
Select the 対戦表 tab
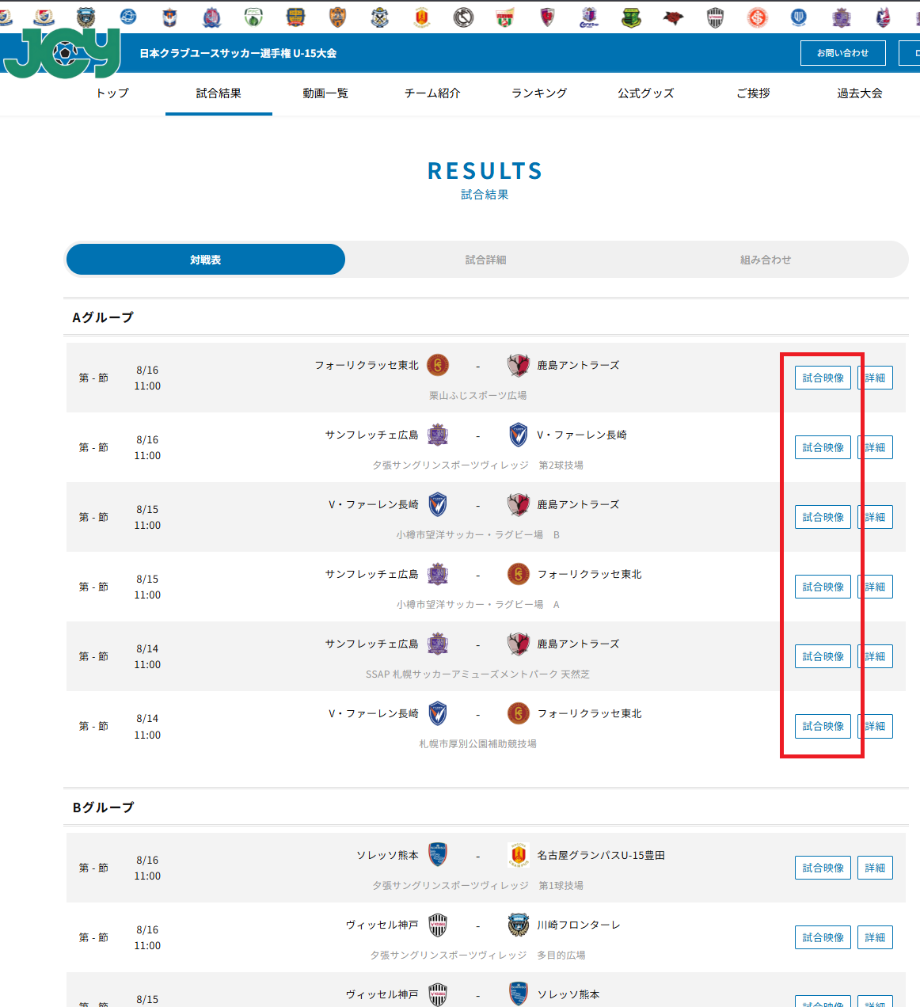coord(206,260)
